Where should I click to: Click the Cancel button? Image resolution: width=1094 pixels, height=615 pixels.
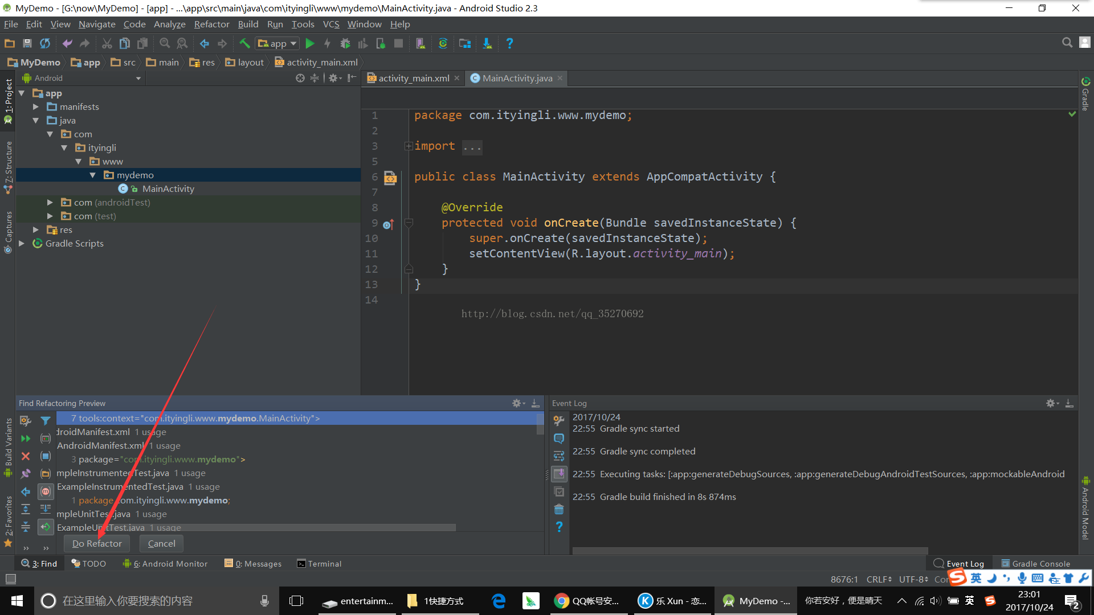[161, 543]
